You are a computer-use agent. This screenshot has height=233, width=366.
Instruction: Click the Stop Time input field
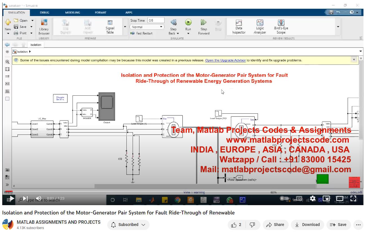(x=156, y=20)
